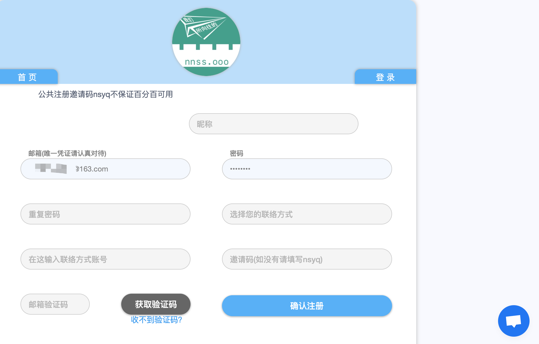Click the 在这输入联络方式账号 account field
Screen dimensions: 539x344
pyautogui.click(x=105, y=259)
